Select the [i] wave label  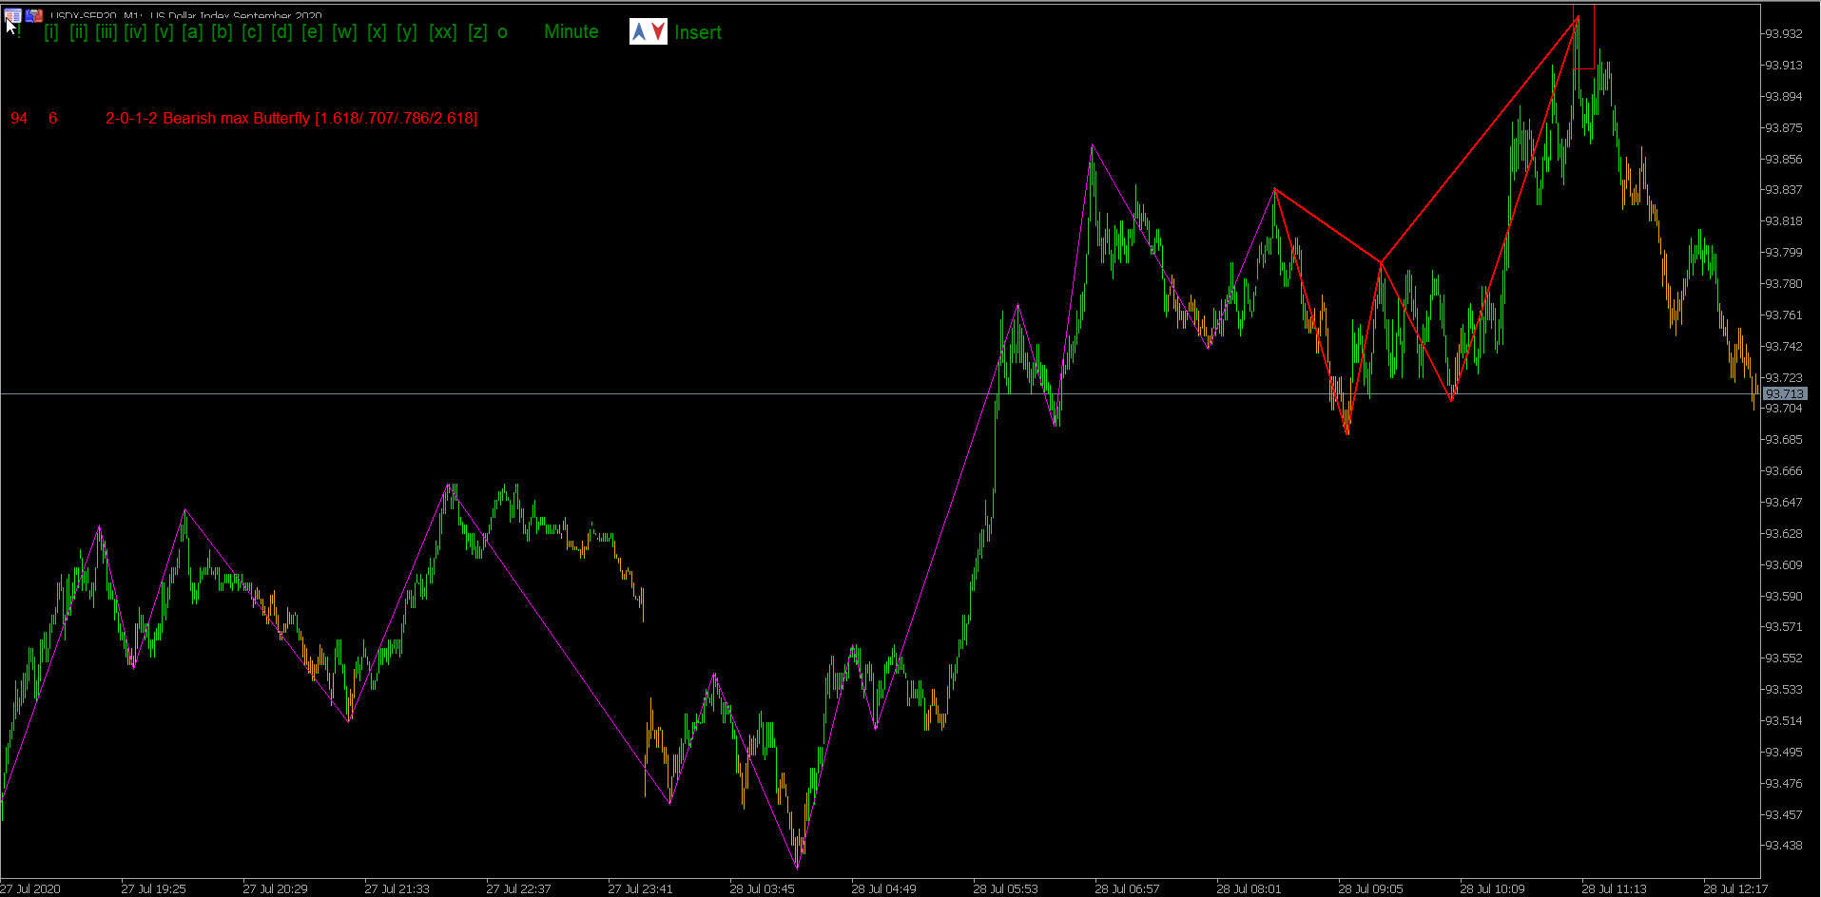[51, 31]
